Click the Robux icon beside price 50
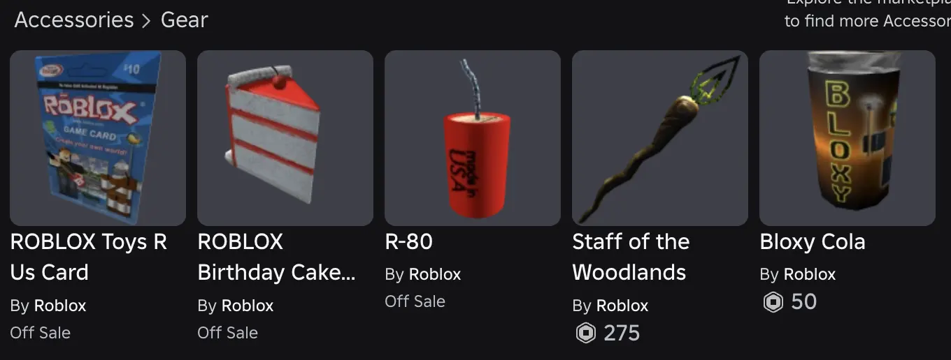 point(773,302)
